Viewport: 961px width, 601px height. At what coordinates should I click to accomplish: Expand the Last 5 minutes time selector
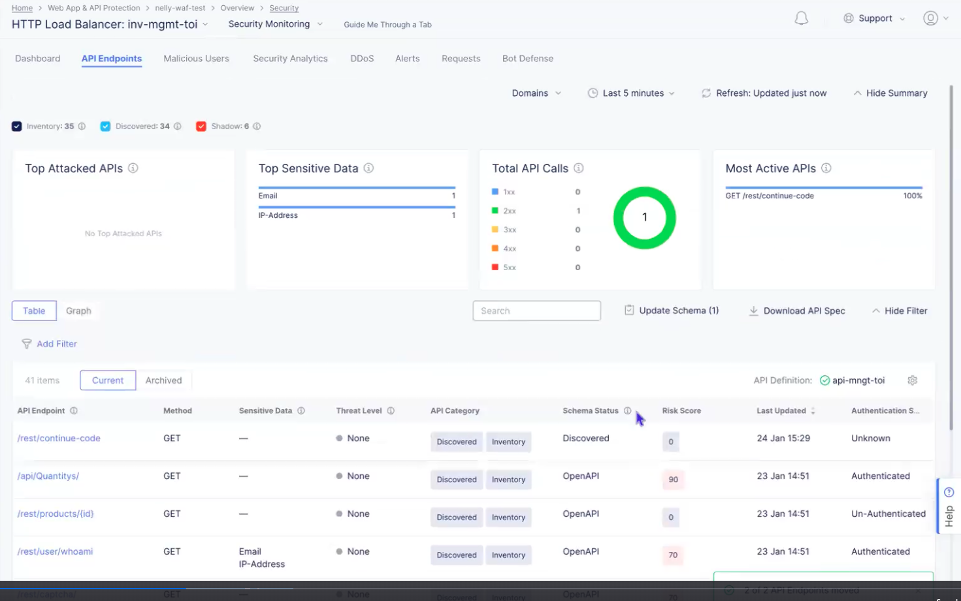click(631, 93)
